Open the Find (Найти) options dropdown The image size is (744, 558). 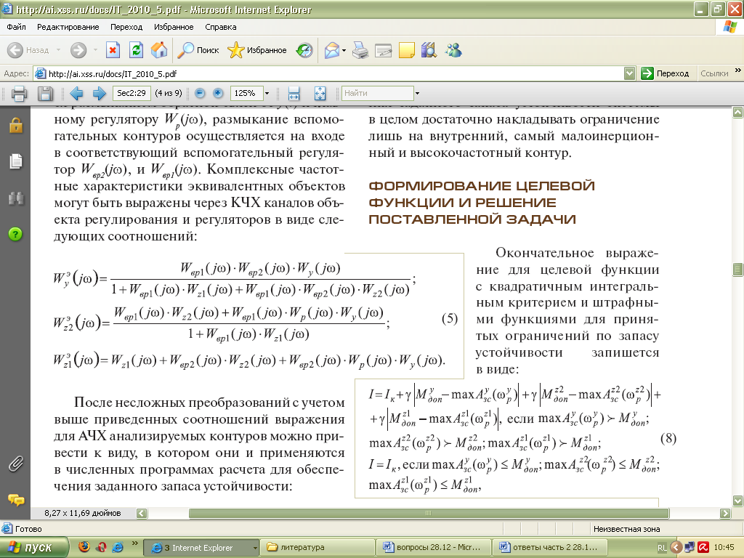417,94
